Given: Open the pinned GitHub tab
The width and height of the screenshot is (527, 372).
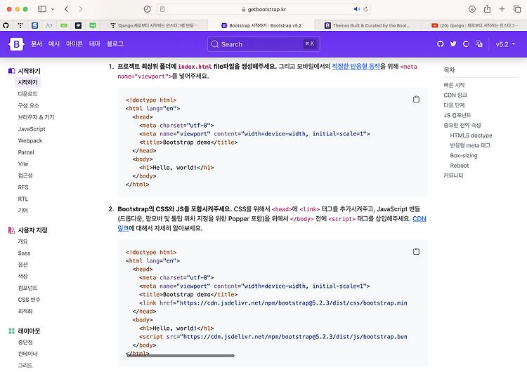Looking at the screenshot, I should 6,25.
